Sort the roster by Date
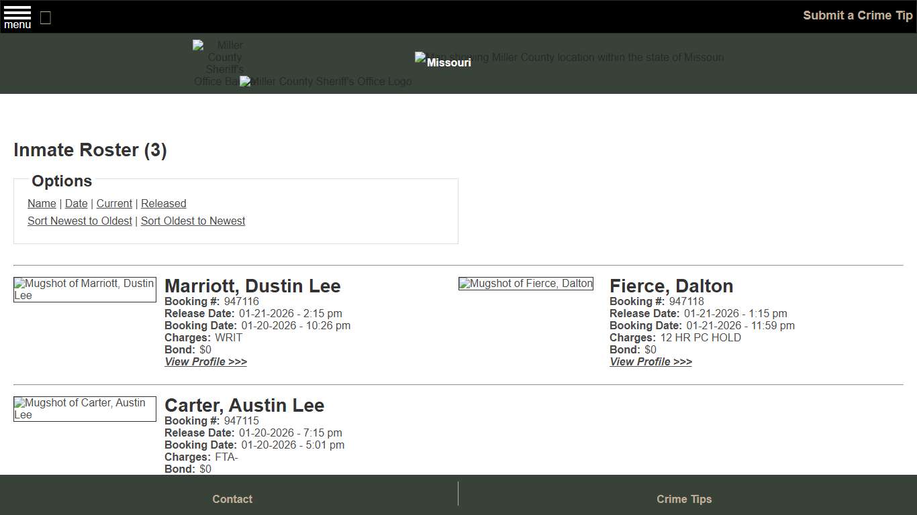Viewport: 917px width, 515px height. 76,203
